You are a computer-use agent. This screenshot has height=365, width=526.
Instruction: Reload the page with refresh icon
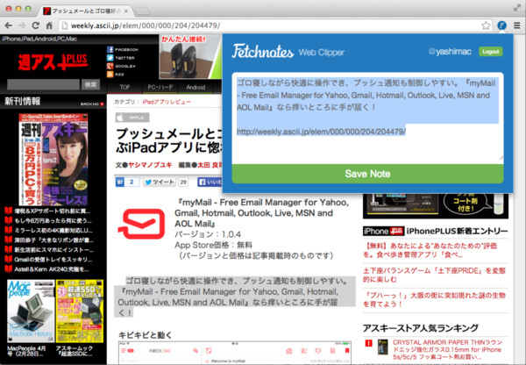tap(36, 25)
